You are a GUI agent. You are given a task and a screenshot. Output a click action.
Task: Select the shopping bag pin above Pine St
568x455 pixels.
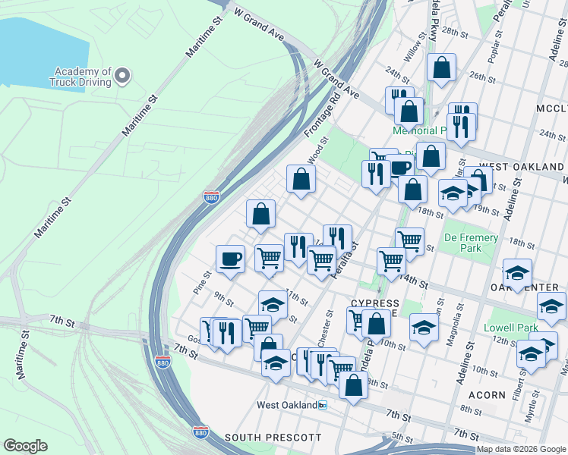260,217
